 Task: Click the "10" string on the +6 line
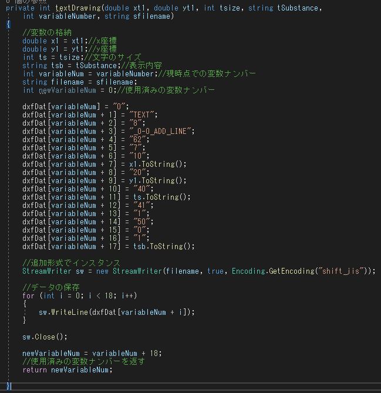[x=137, y=156]
